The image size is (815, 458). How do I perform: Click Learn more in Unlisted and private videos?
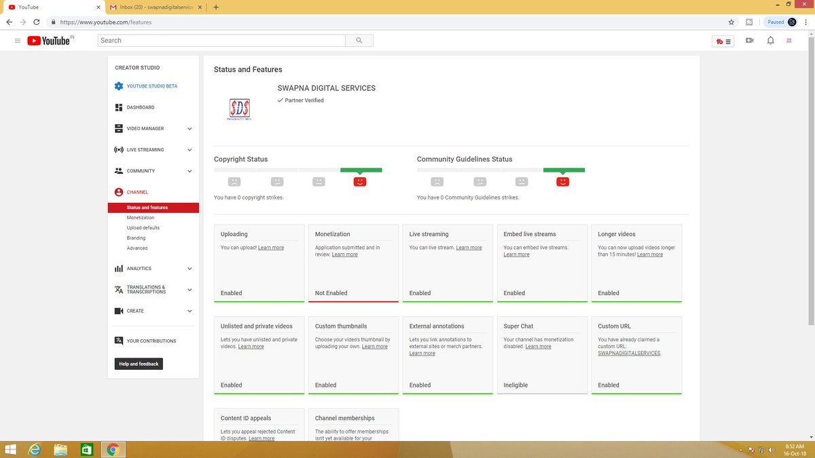pyautogui.click(x=251, y=347)
